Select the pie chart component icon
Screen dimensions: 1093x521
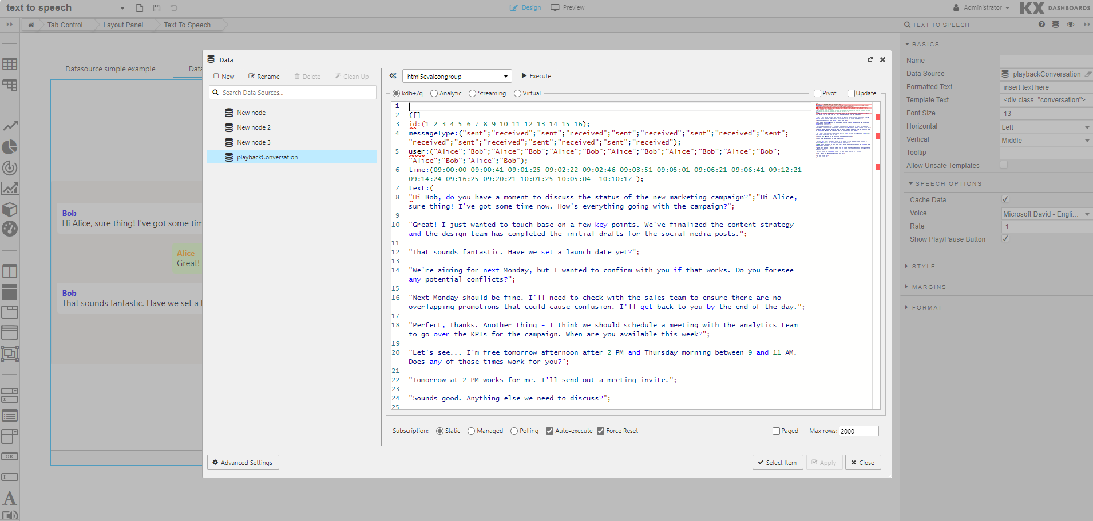point(10,147)
